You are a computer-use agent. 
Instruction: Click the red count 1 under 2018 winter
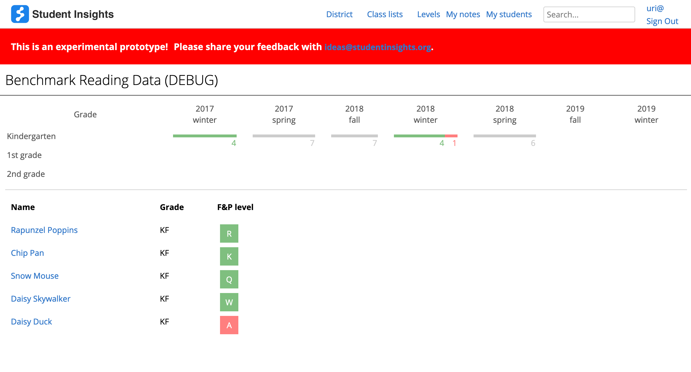click(454, 143)
